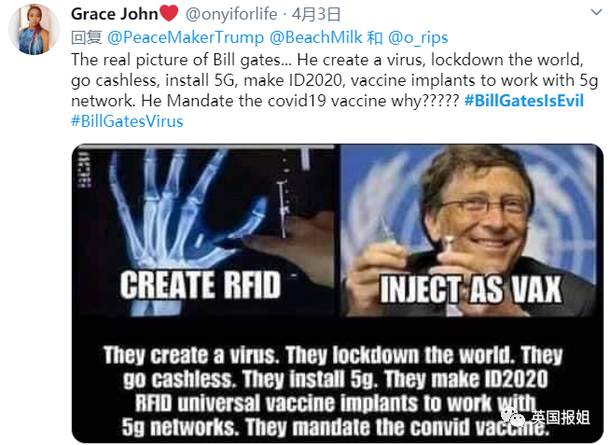
Task: Open the Grace John display name
Action: (x=114, y=14)
